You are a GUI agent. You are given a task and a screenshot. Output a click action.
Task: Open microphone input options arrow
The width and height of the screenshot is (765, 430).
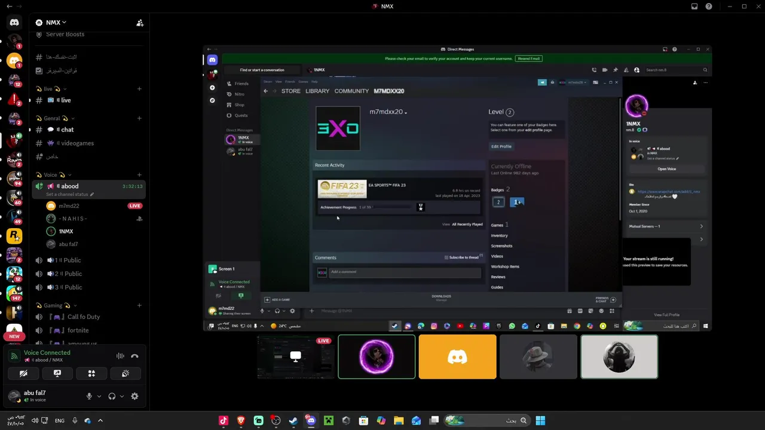pyautogui.click(x=99, y=397)
